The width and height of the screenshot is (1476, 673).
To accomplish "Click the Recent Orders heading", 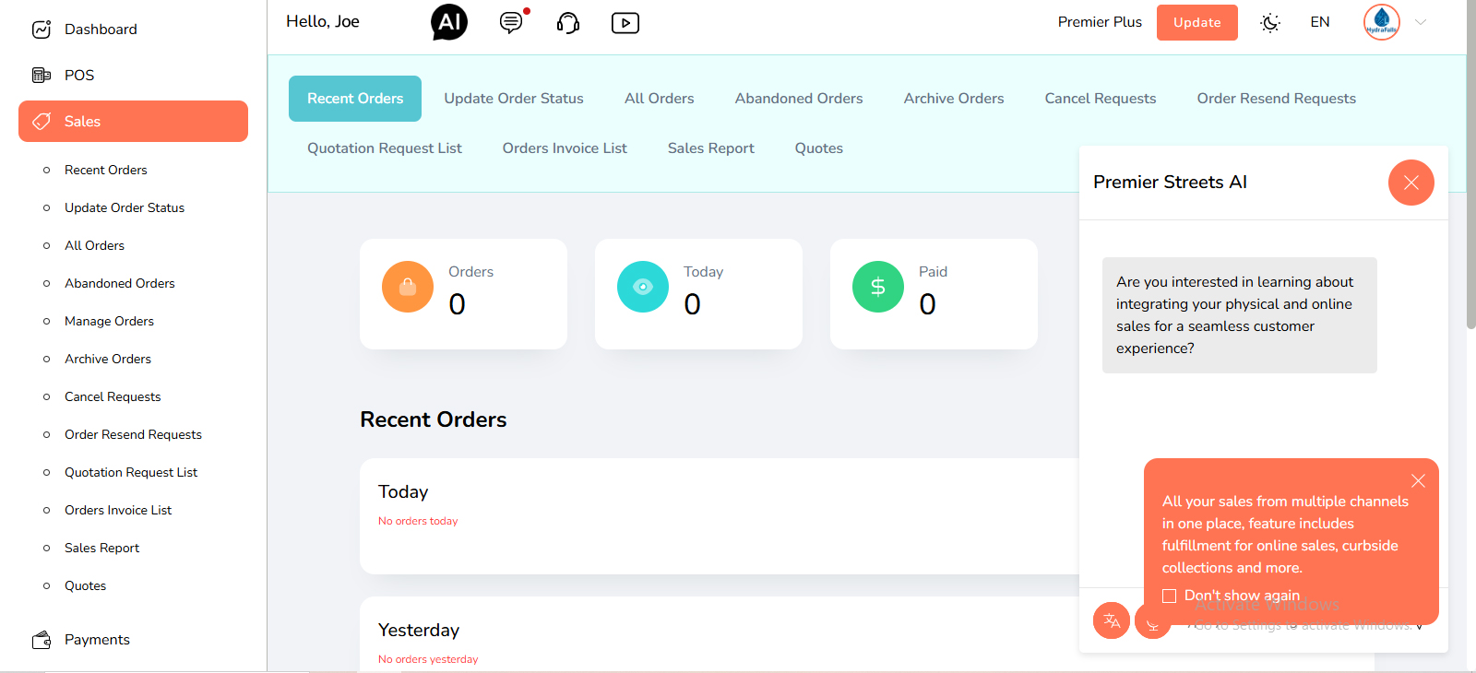I will pyautogui.click(x=434, y=420).
